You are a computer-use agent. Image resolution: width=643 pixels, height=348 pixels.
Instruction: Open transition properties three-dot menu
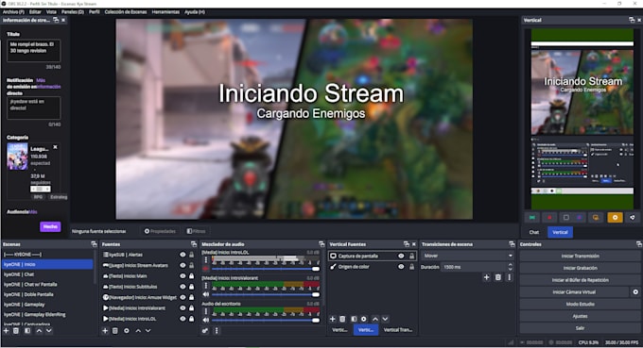[x=510, y=277]
